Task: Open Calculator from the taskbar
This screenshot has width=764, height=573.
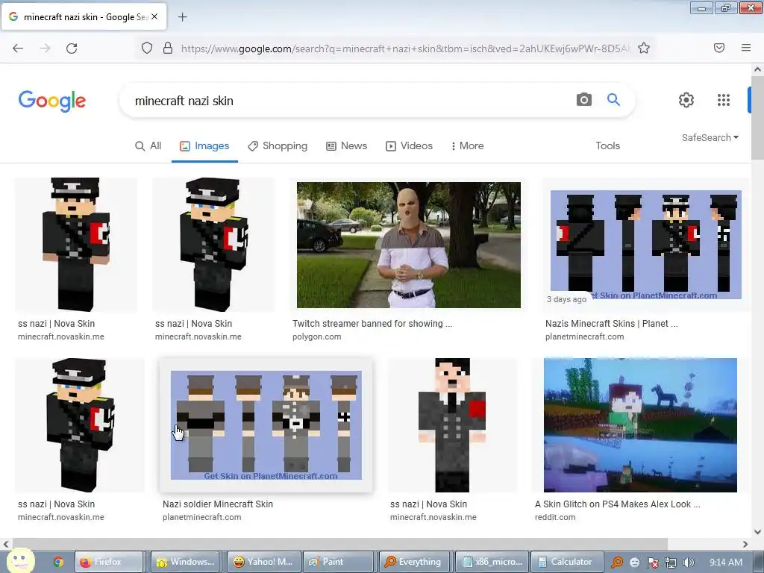Action: coord(567,562)
